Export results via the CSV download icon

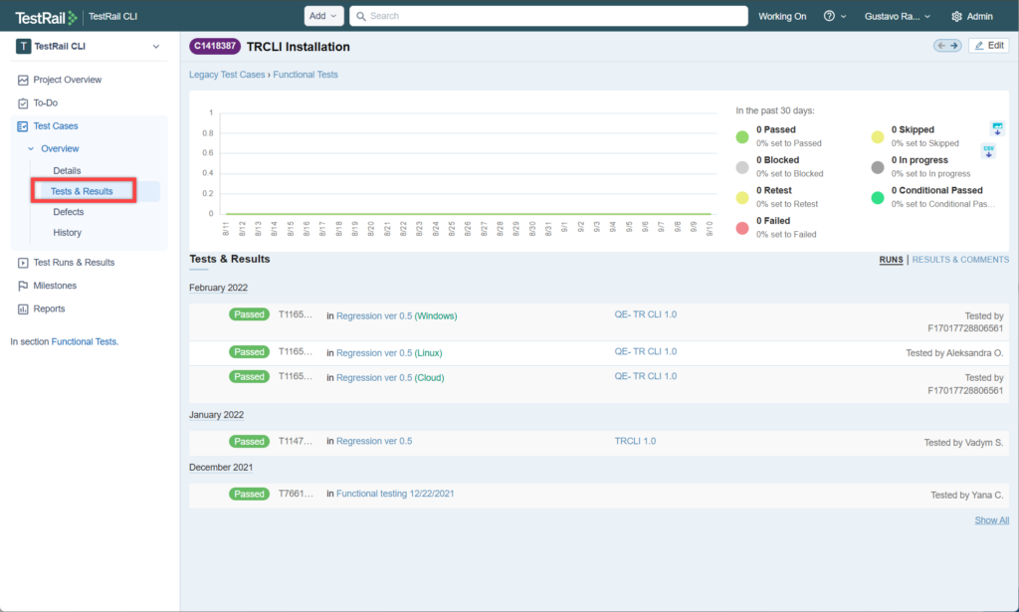click(989, 150)
